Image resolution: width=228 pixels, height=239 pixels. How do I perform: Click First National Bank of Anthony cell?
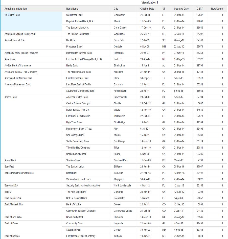pos(86,236)
